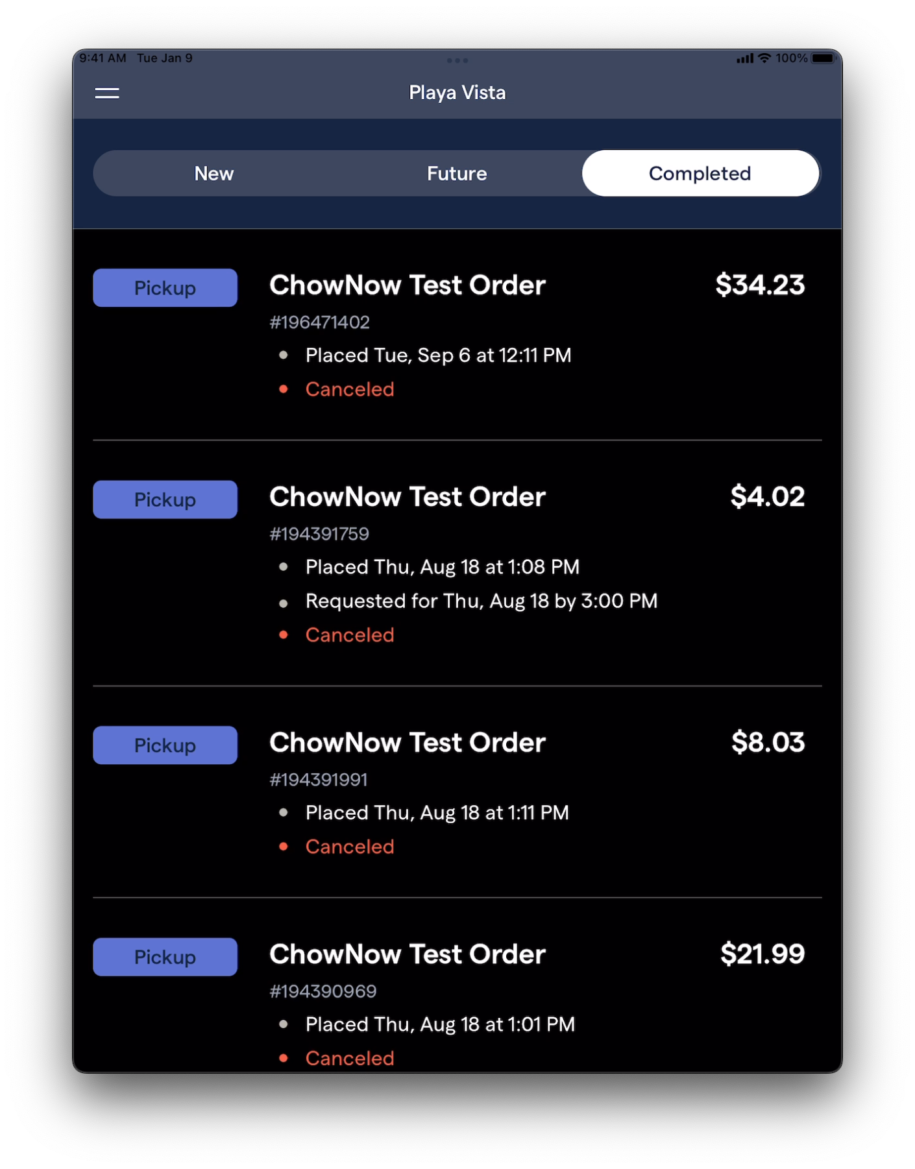Click the 9:41 AM clock display
Viewport: 915px width, 1169px height.
click(x=103, y=58)
